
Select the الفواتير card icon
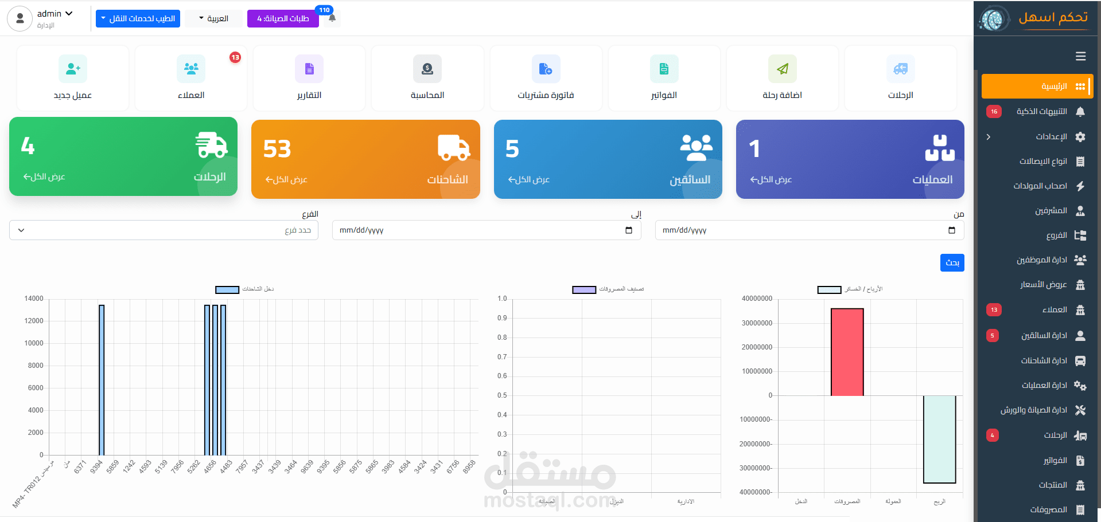click(664, 69)
